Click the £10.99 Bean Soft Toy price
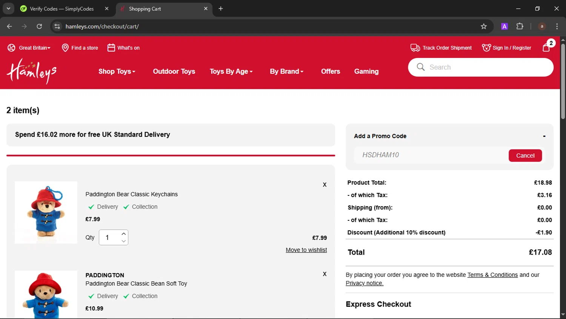 [94, 308]
